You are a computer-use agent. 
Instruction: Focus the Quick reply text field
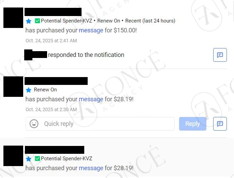100,124
